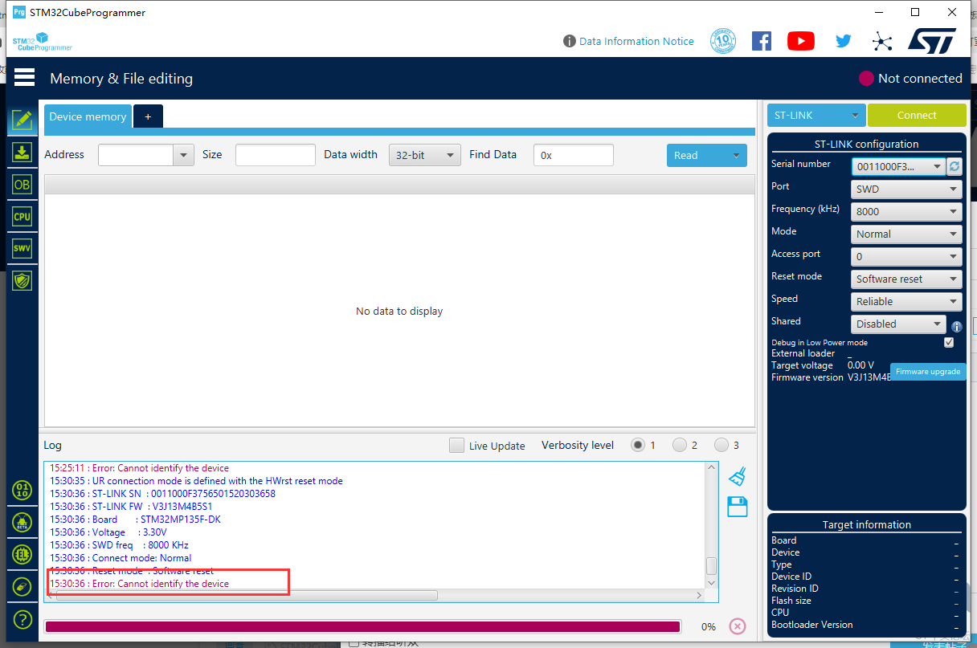Click the 15:30:36 'Cannot identify the device' error
Image resolution: width=977 pixels, height=648 pixels.
pyautogui.click(x=139, y=584)
